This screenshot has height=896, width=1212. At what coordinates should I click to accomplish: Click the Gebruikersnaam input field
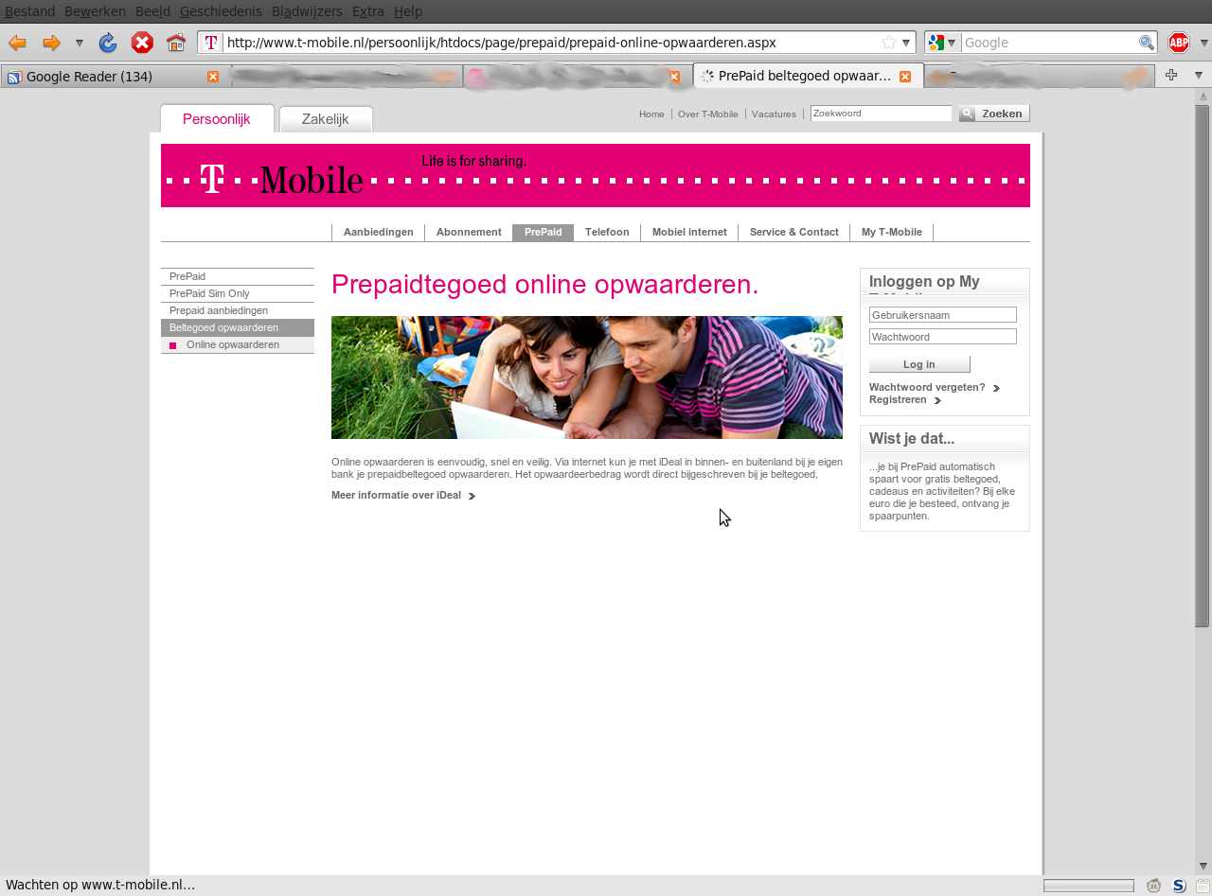click(x=942, y=314)
